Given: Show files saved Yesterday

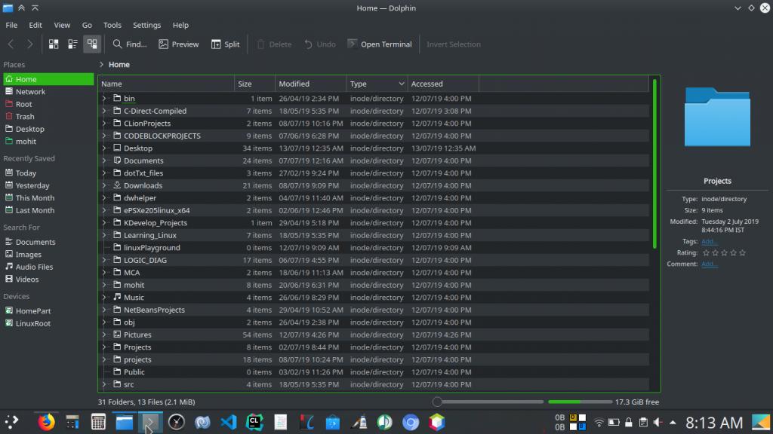Looking at the screenshot, I should point(48,185).
